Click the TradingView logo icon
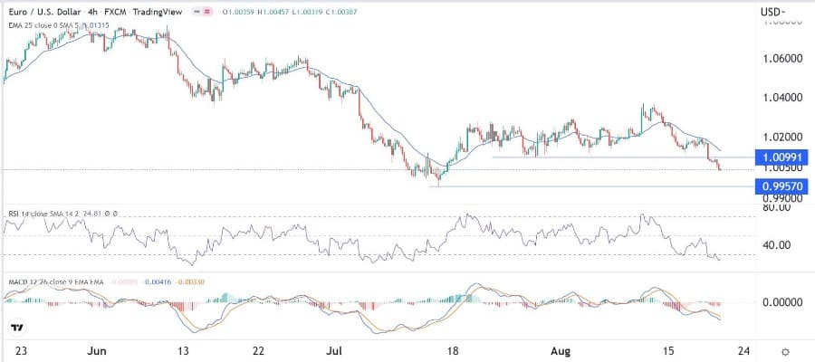815x362 pixels. [15, 327]
